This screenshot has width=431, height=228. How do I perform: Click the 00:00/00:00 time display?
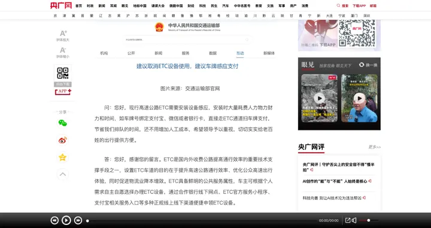click(x=329, y=221)
